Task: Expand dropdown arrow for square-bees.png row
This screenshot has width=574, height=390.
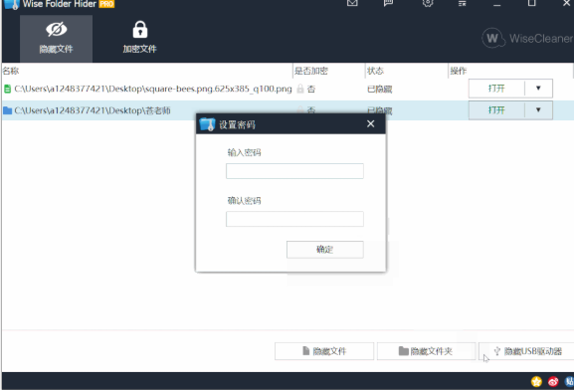Action: (x=538, y=89)
